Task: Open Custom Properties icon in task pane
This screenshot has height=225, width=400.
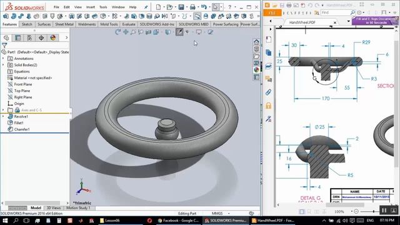Action: point(256,77)
